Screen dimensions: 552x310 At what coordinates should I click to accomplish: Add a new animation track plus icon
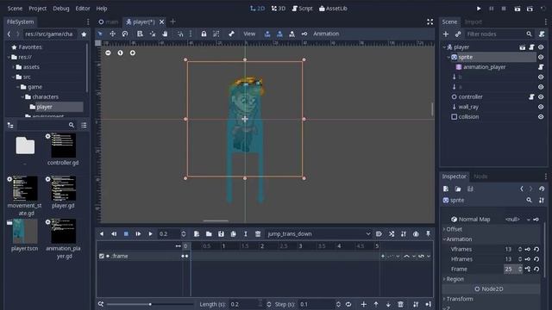click(364, 304)
